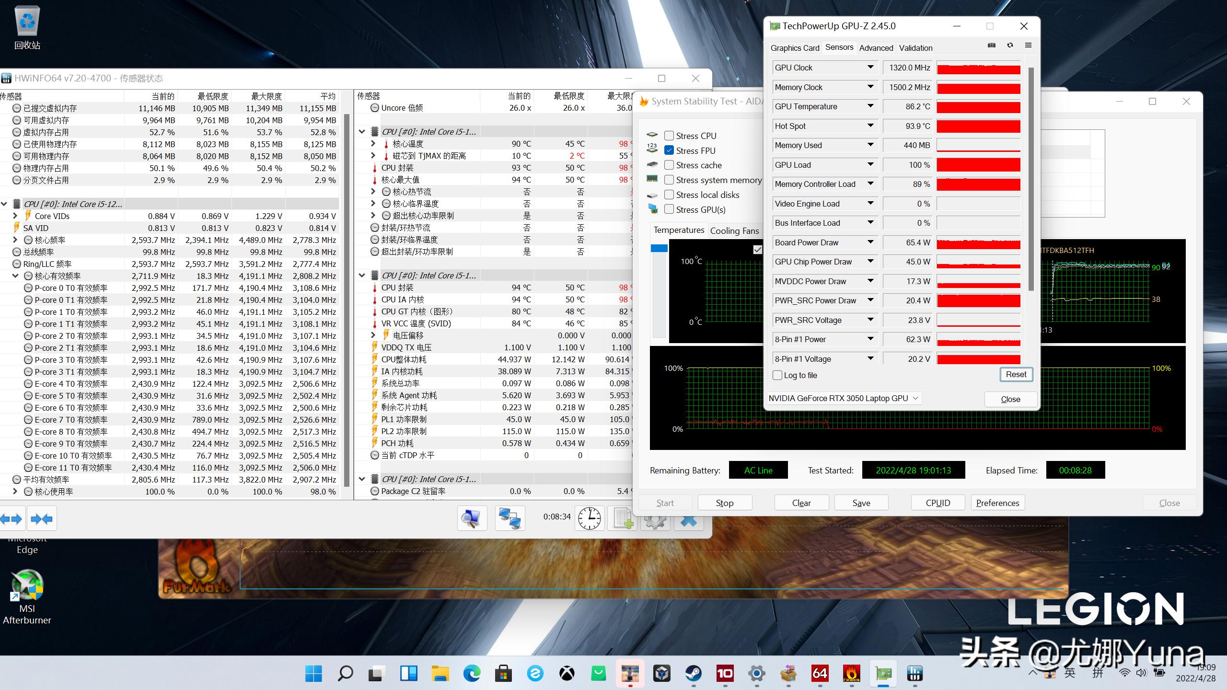This screenshot has height=690, width=1227.
Task: Click the GPU-Z refresh icon
Action: [x=1010, y=46]
